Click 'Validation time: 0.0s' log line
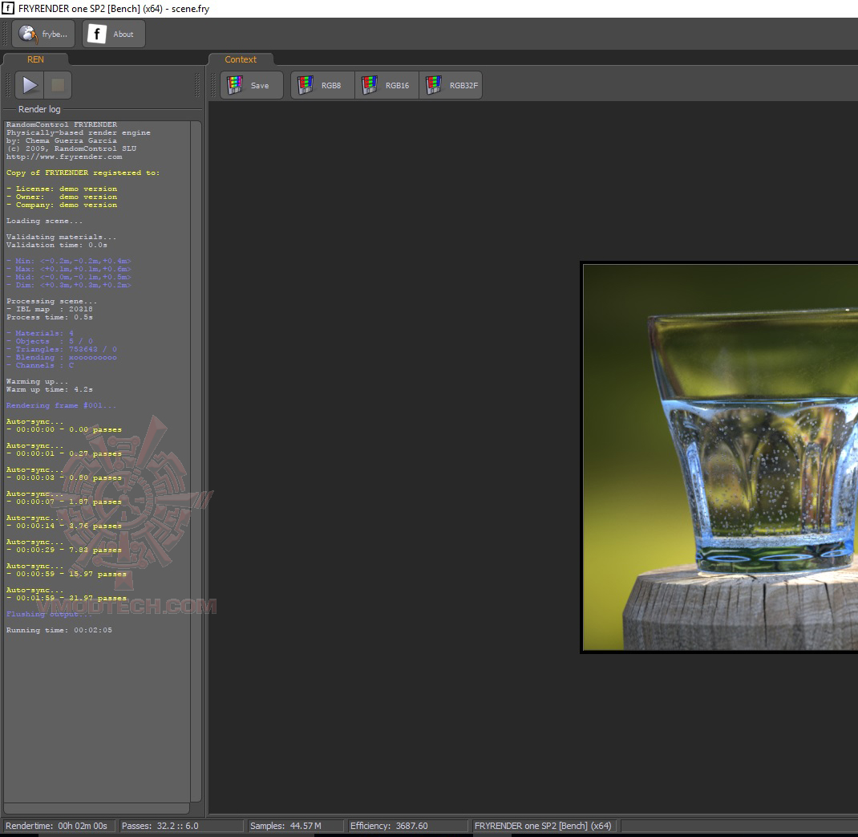 click(56, 245)
